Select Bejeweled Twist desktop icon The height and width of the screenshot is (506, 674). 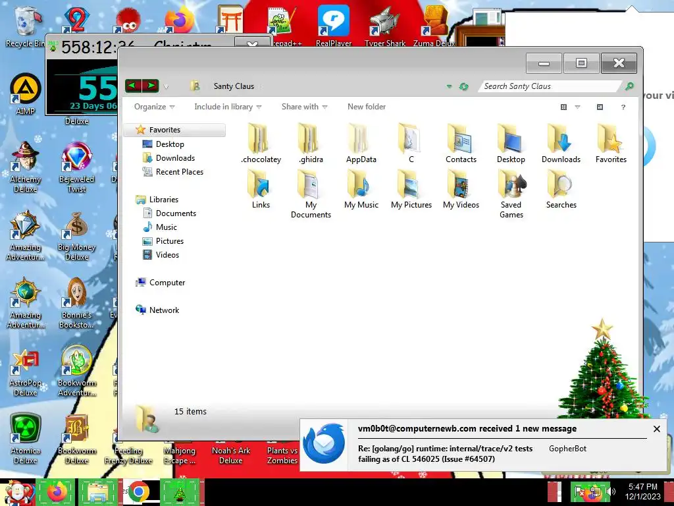[76, 168]
